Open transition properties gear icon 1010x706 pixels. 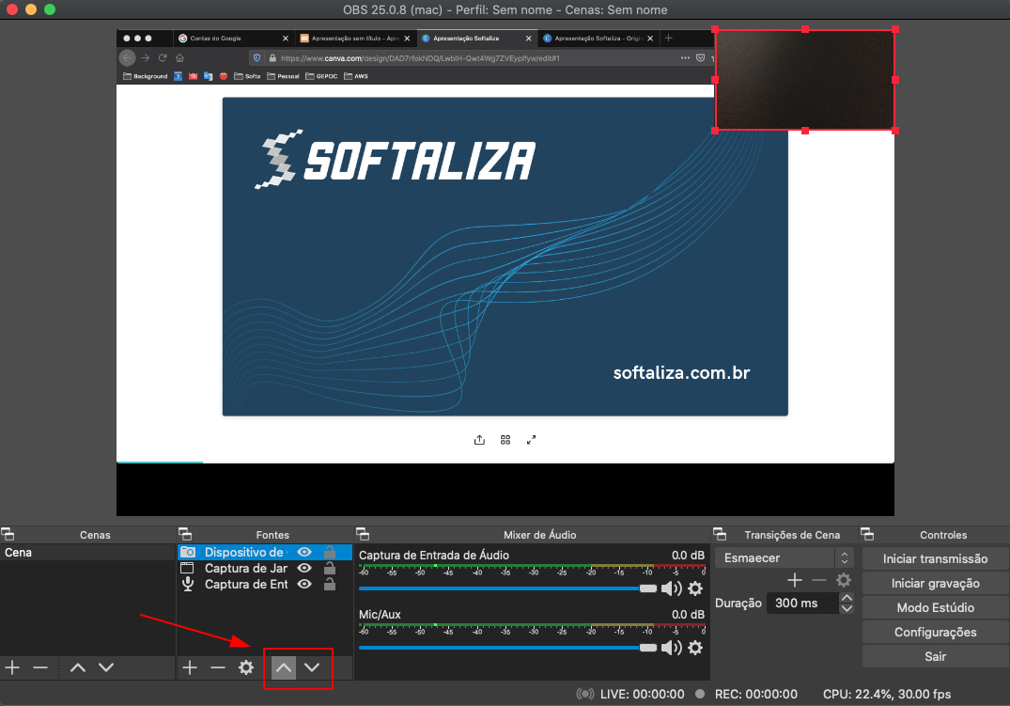844,580
